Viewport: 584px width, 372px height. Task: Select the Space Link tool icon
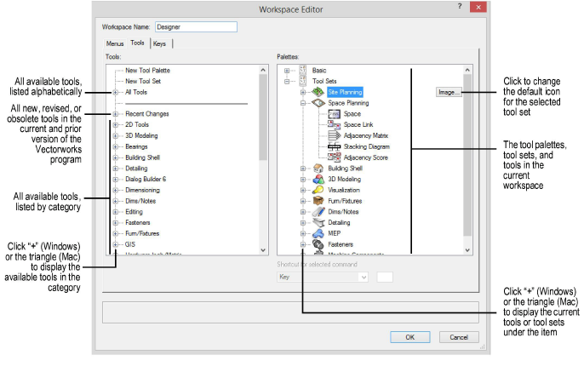pos(334,124)
